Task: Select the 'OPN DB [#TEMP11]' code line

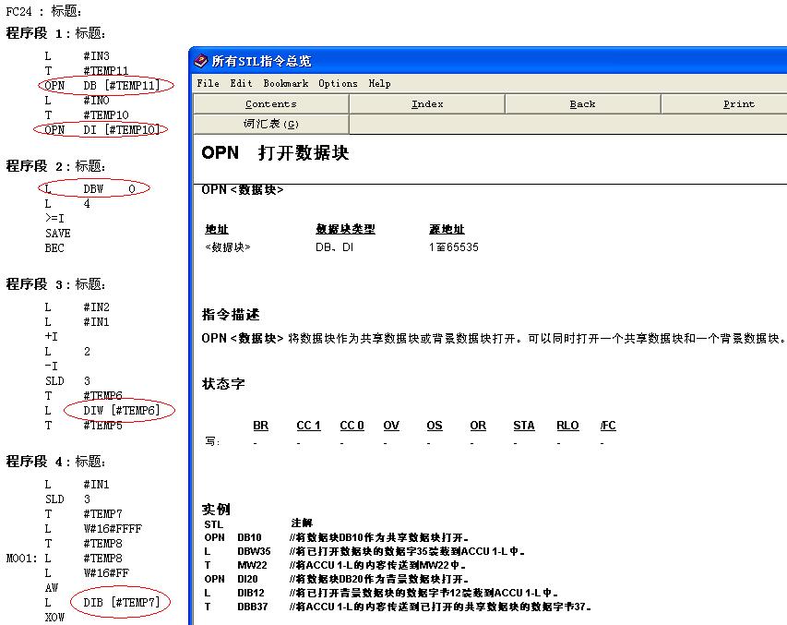Action: click(102, 86)
